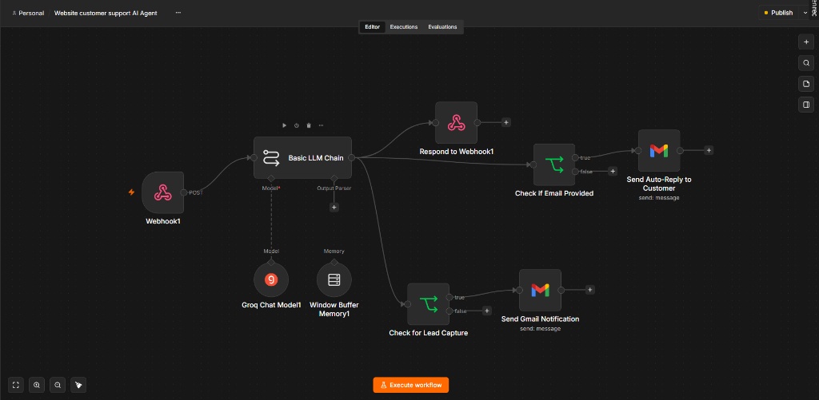Click the Basic LLM Chain output connector

coord(352,157)
